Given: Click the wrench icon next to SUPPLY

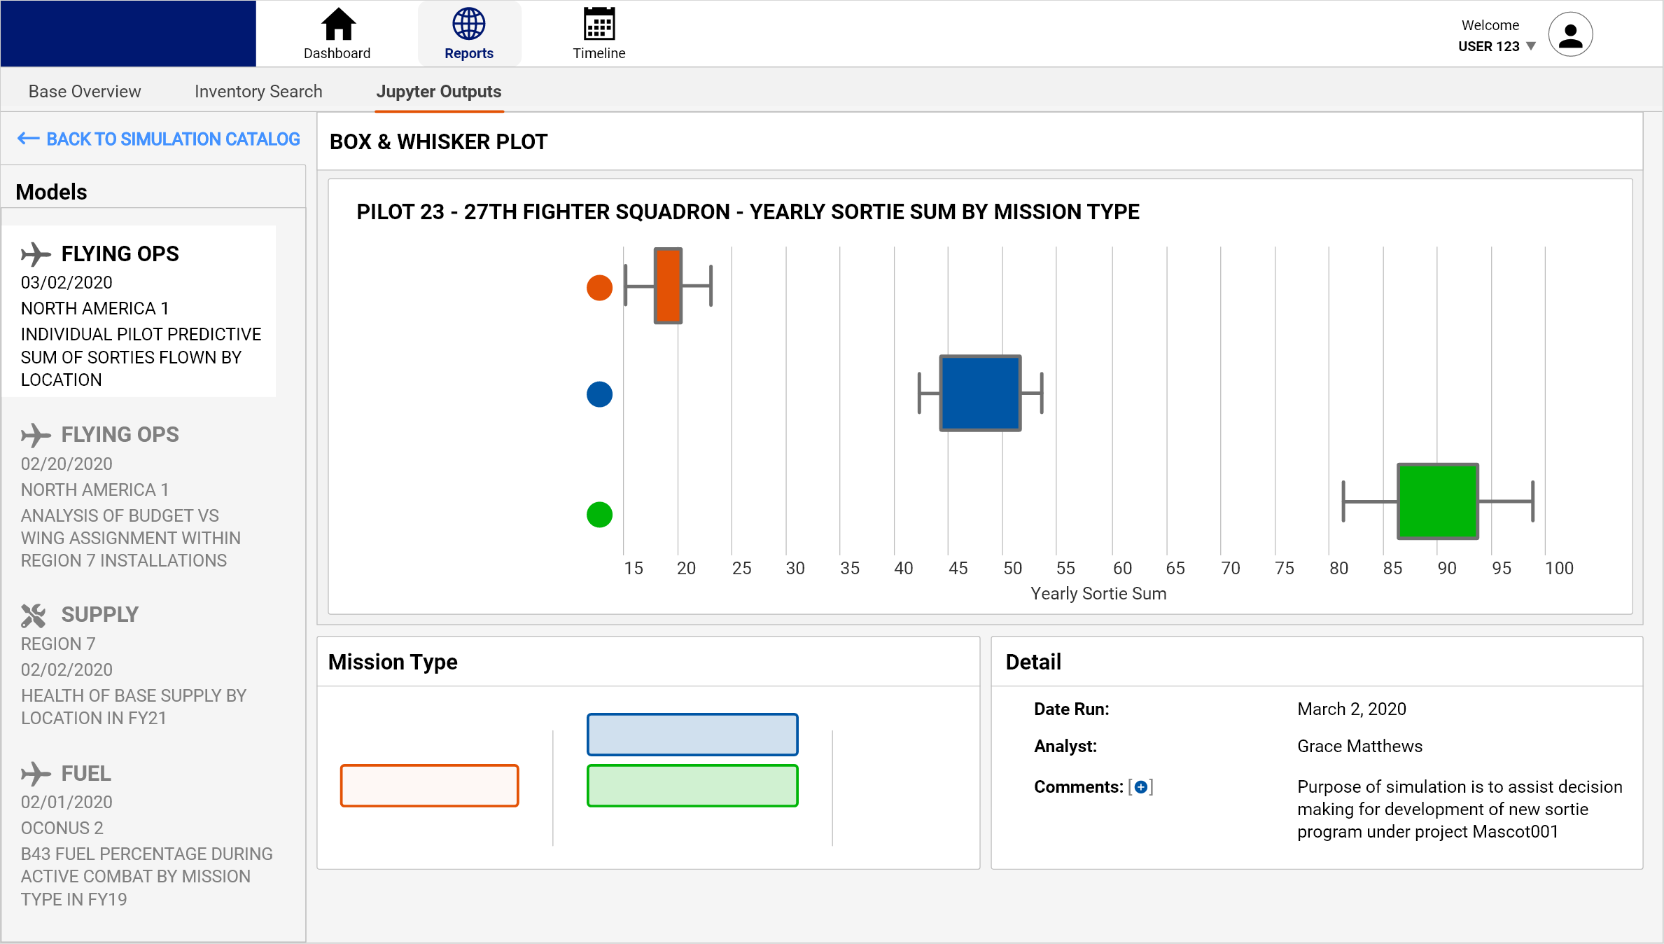Looking at the screenshot, I should point(33,616).
